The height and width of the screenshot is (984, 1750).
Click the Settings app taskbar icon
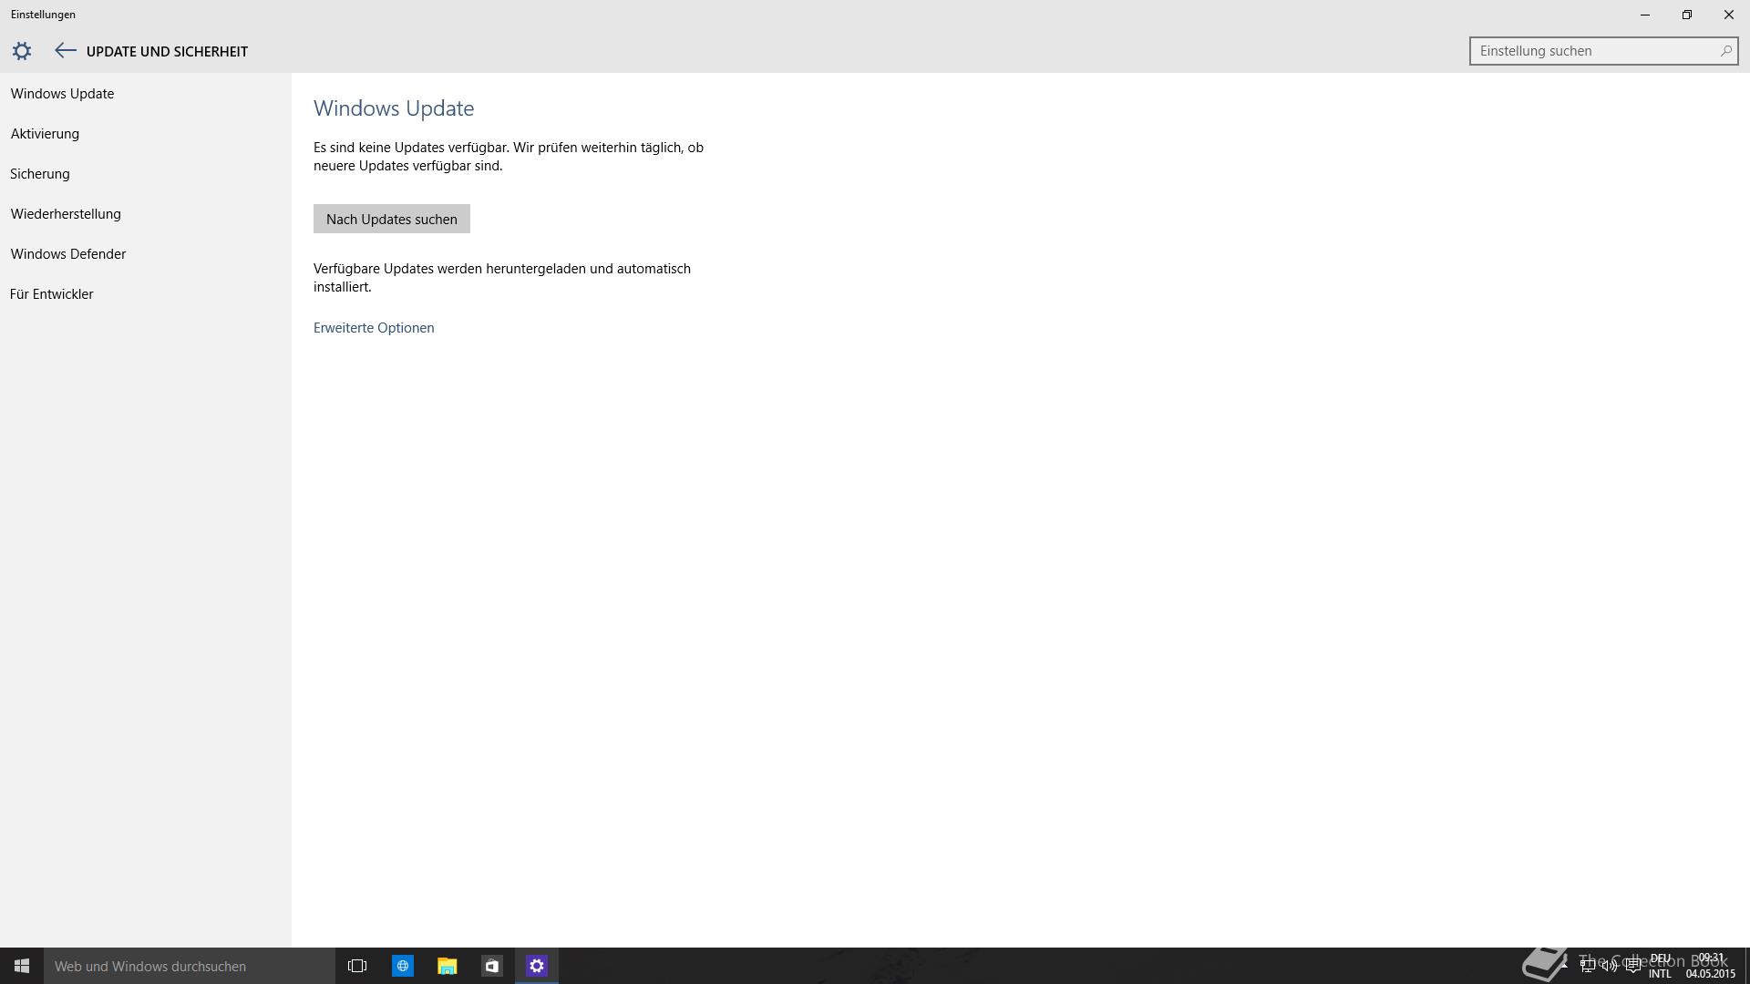click(x=537, y=966)
